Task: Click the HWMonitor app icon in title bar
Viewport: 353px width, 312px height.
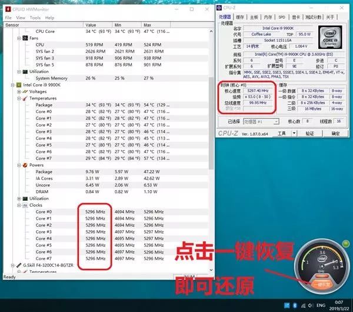Action: pyautogui.click(x=8, y=9)
